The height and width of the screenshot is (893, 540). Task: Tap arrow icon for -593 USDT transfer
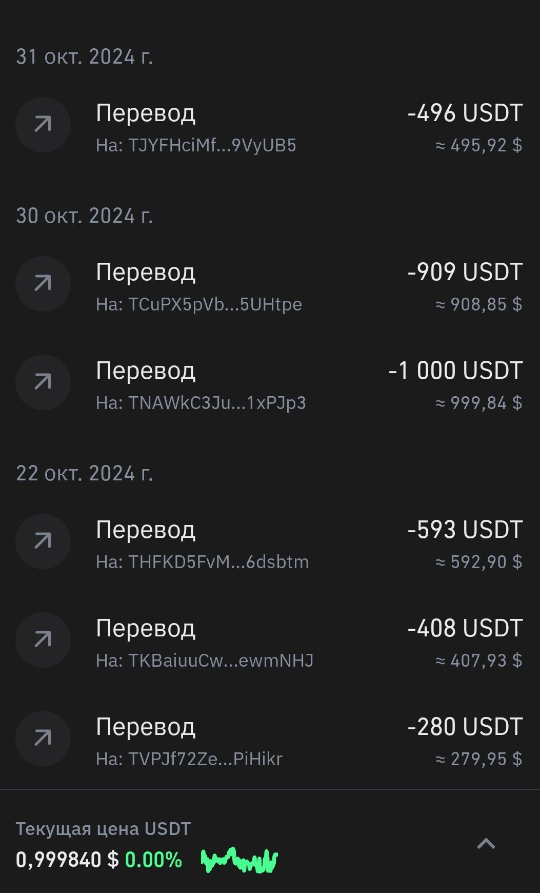[43, 541]
